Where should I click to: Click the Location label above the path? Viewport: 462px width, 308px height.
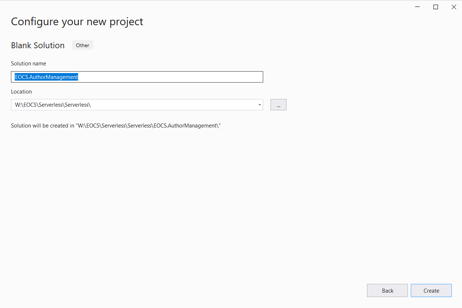coord(21,91)
